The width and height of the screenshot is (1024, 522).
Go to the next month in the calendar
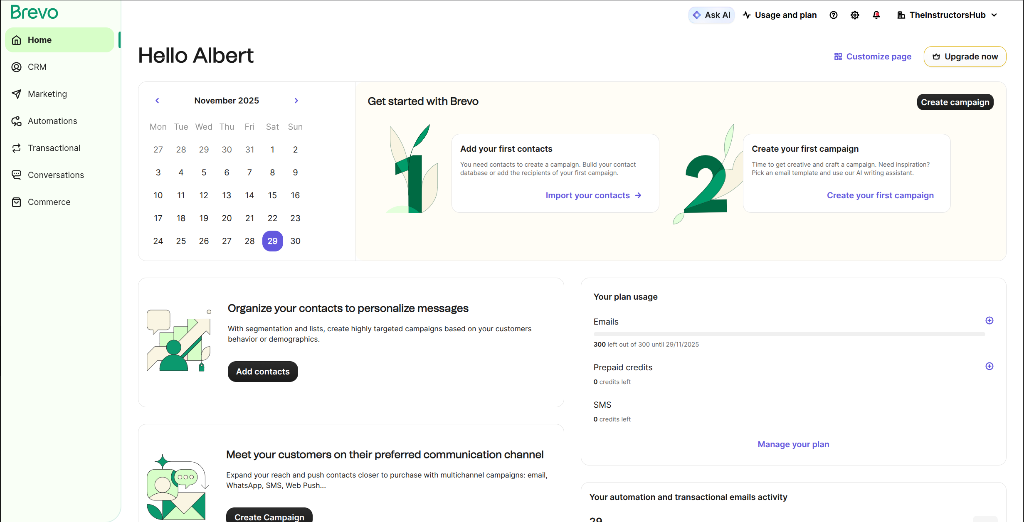pos(296,100)
